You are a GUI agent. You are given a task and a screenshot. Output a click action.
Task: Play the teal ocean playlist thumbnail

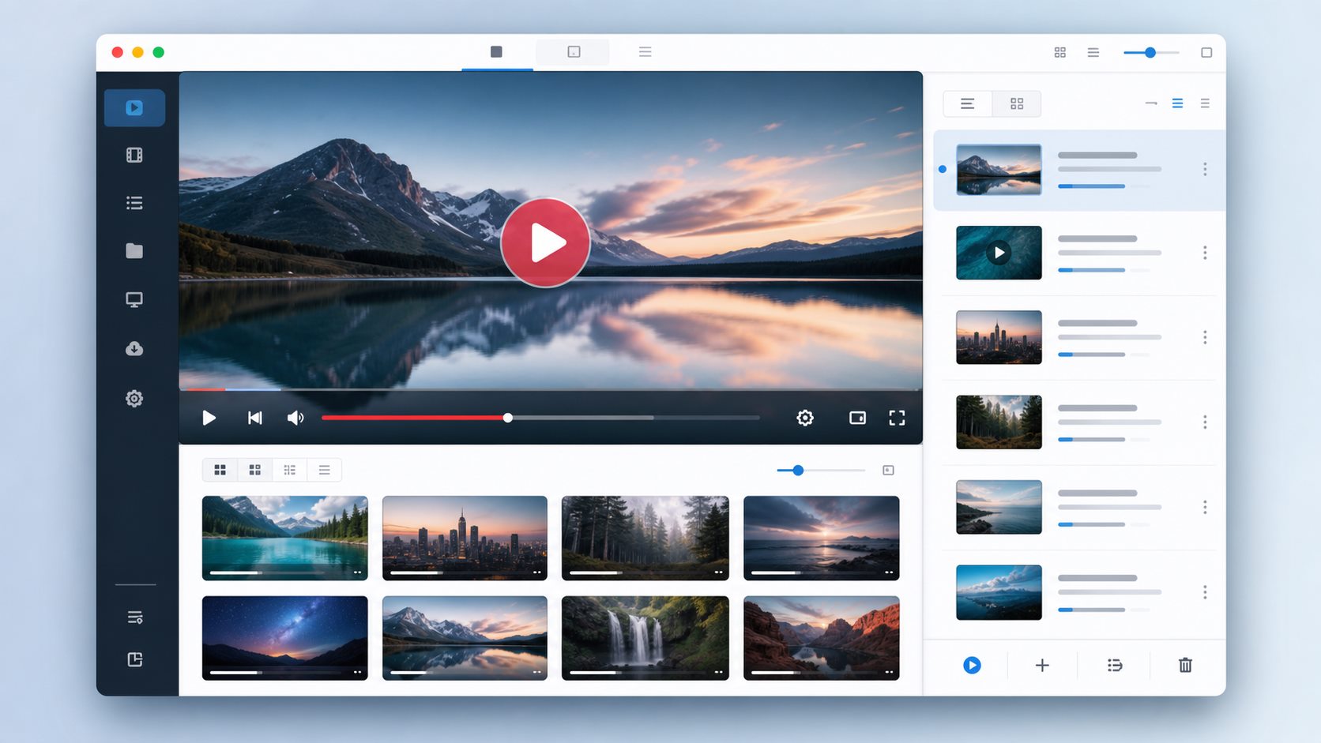pos(999,253)
